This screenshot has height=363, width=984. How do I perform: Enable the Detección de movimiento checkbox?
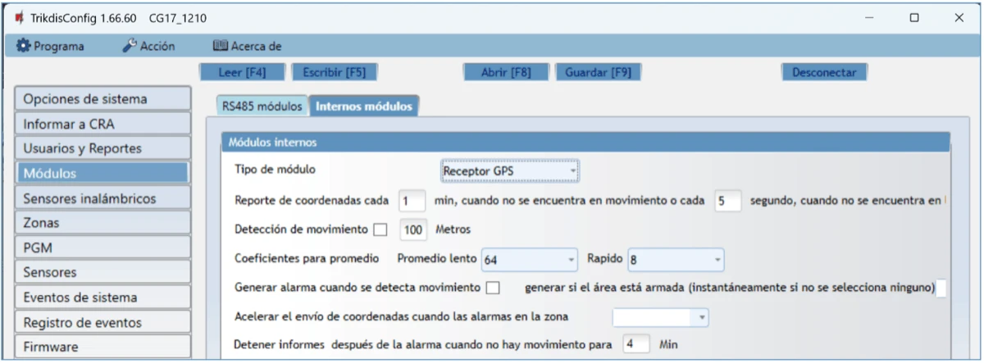(380, 230)
